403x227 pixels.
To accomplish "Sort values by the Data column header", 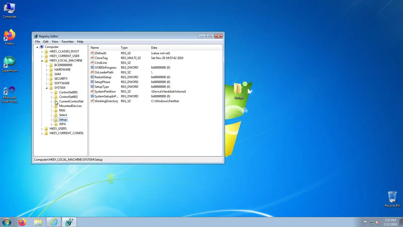I will (x=186, y=48).
